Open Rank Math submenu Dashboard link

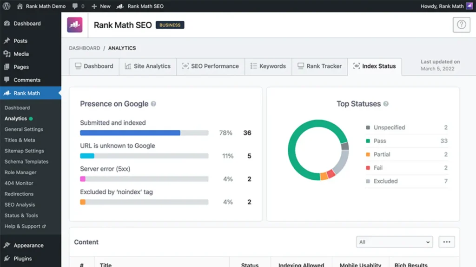tap(17, 108)
